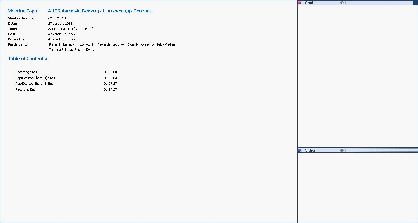Click the time 22:04, Local Time value
418x223 pixels.
tap(71, 29)
